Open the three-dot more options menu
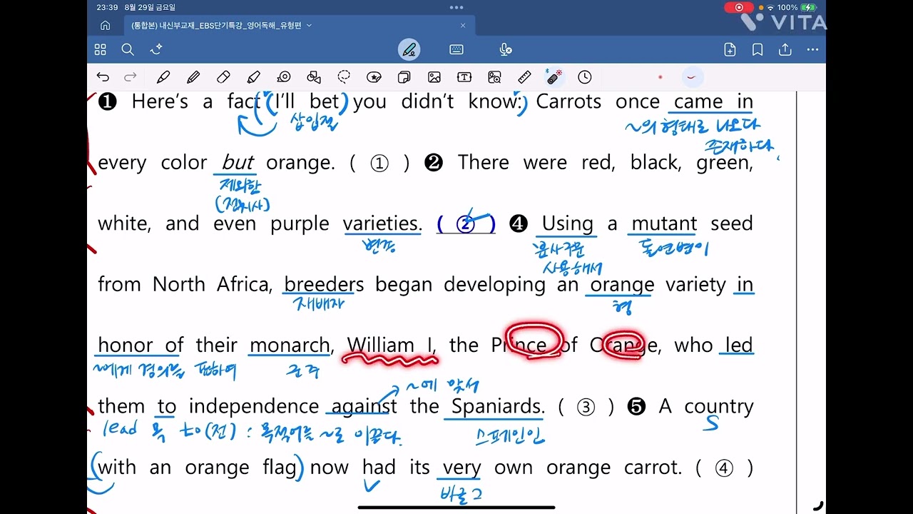913x514 pixels. [x=812, y=49]
